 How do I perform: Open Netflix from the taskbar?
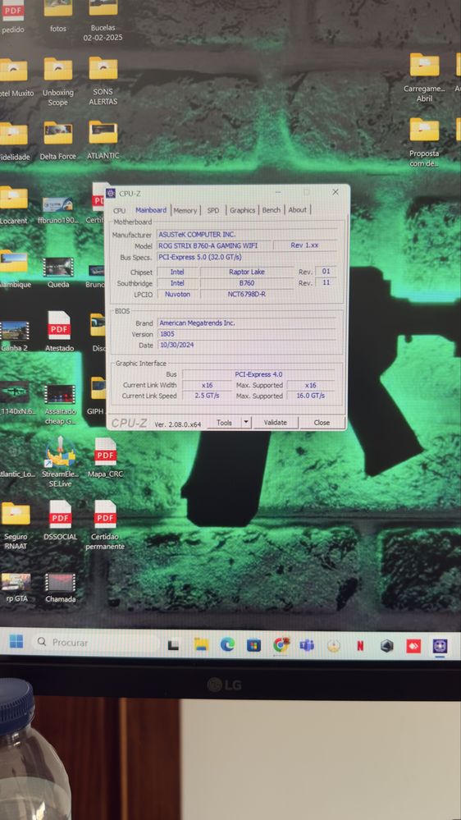[360, 646]
